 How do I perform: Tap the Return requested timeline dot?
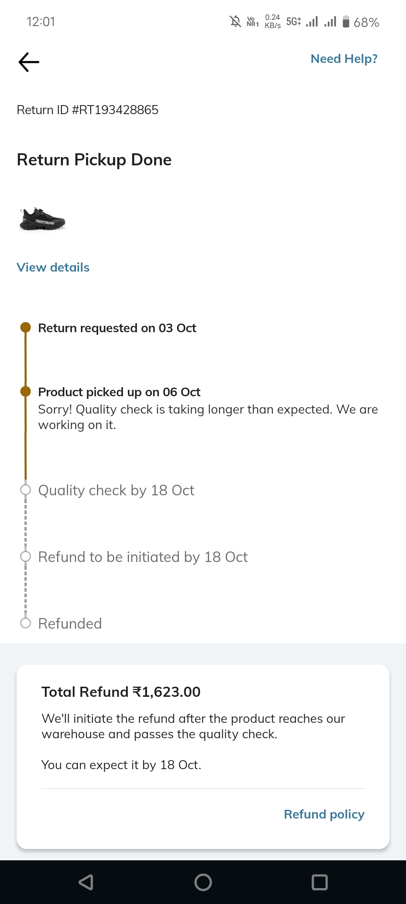[26, 328]
